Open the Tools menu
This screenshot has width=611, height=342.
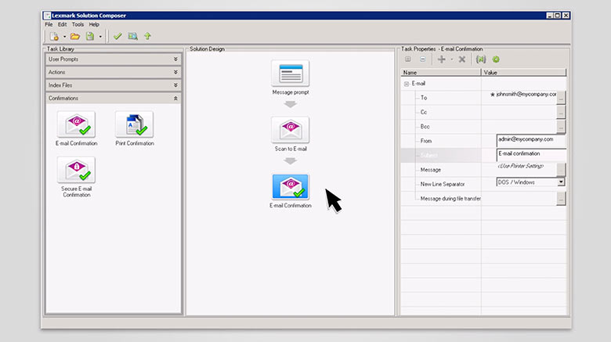tap(77, 24)
